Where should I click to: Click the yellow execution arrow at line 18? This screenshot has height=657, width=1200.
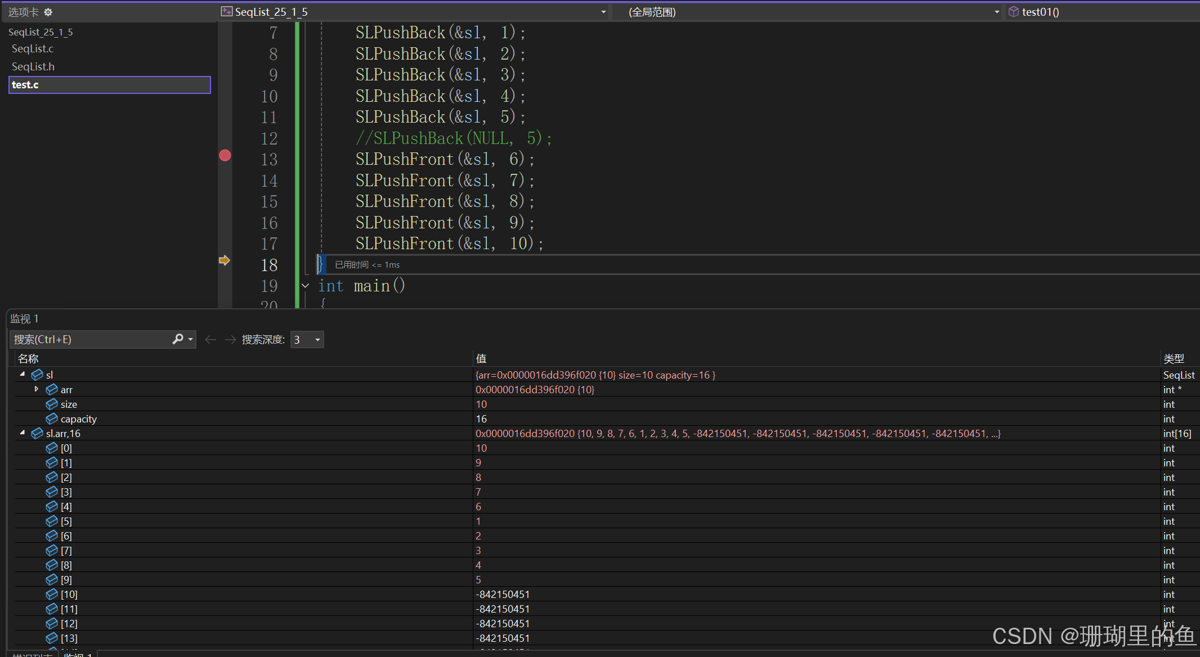click(x=224, y=260)
